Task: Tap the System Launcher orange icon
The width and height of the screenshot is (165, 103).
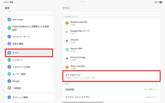Action: [67, 23]
